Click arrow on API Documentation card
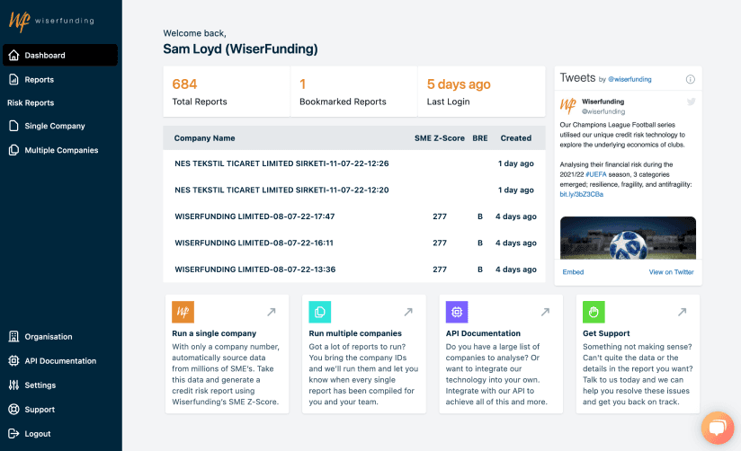 (545, 312)
